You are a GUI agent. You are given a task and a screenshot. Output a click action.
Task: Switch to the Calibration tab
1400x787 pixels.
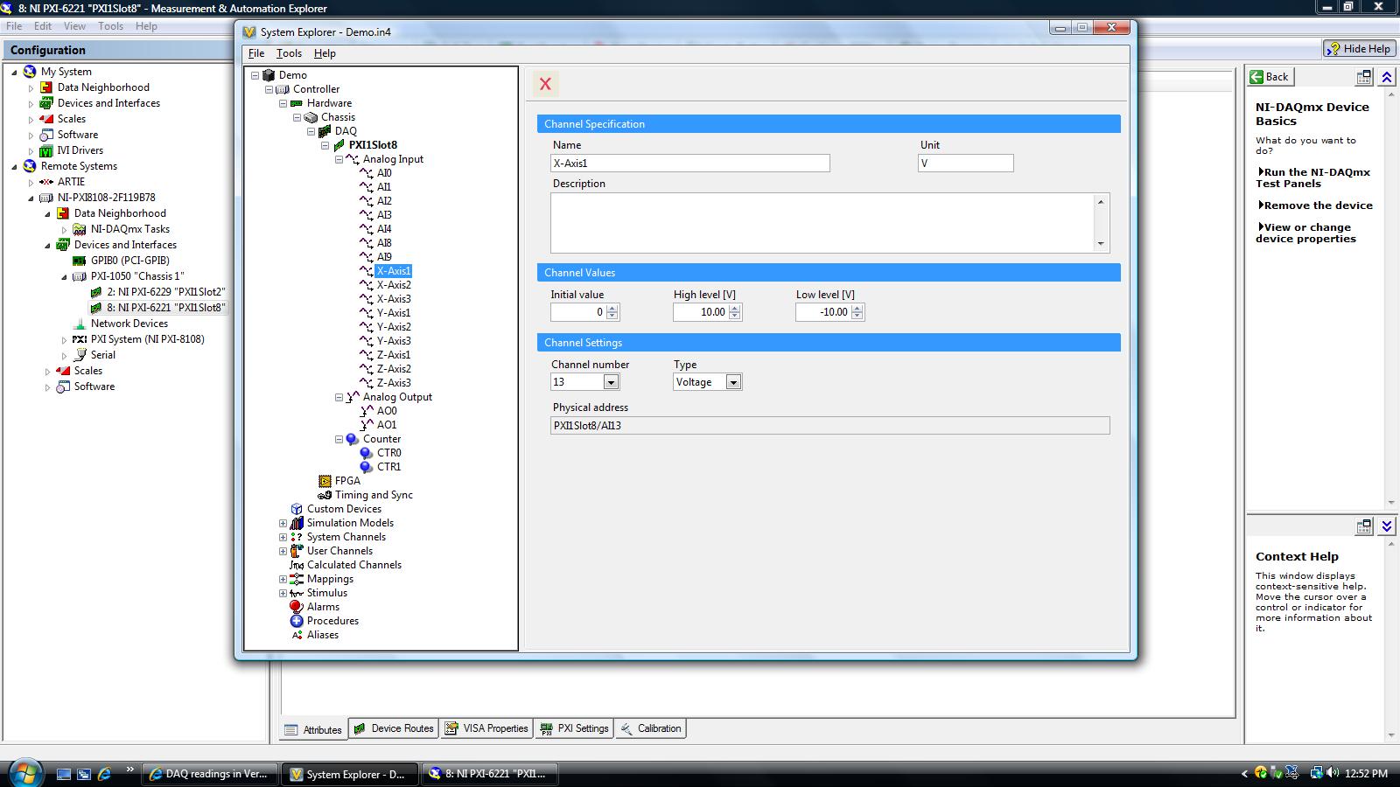tap(650, 728)
